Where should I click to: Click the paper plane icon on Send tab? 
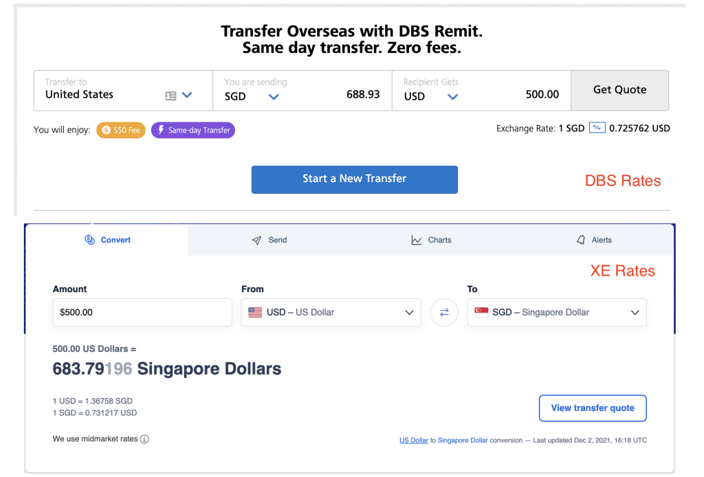256,241
